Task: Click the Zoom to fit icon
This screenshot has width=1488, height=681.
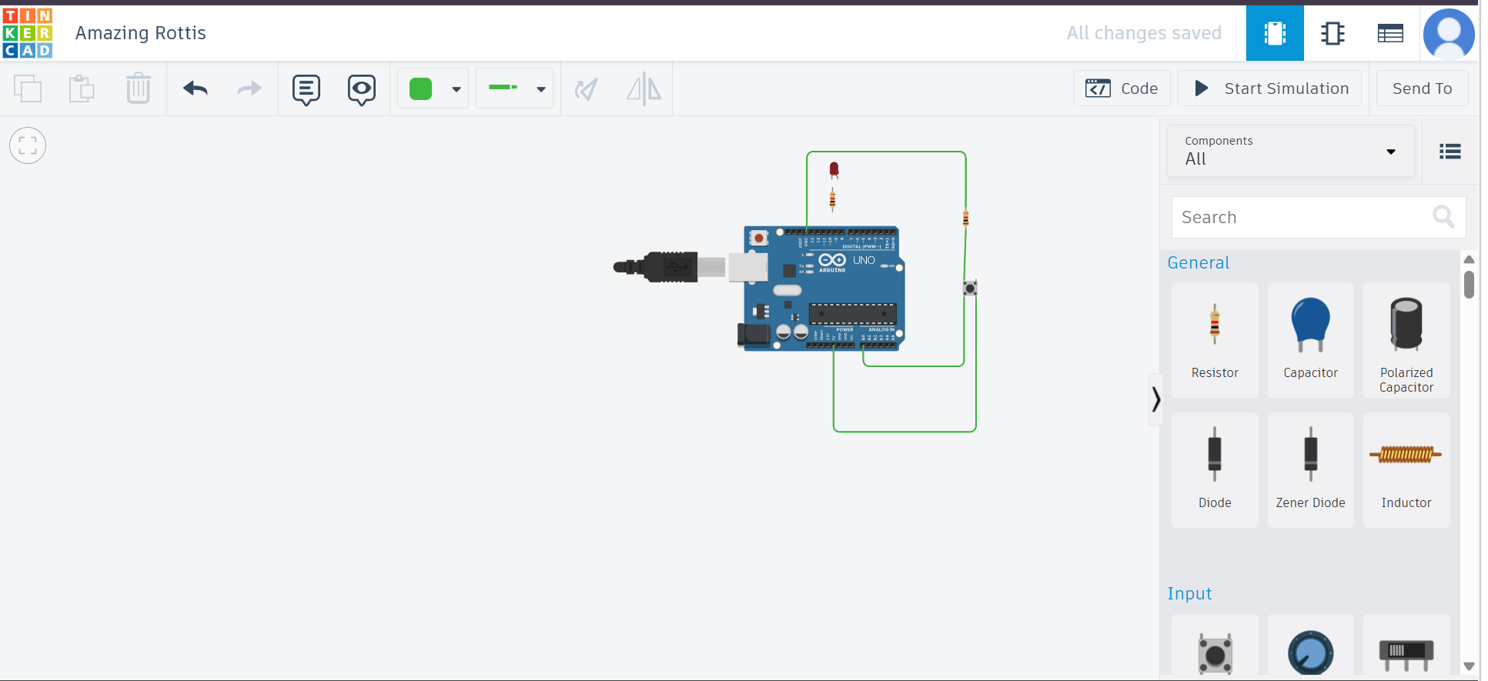Action: click(x=28, y=145)
